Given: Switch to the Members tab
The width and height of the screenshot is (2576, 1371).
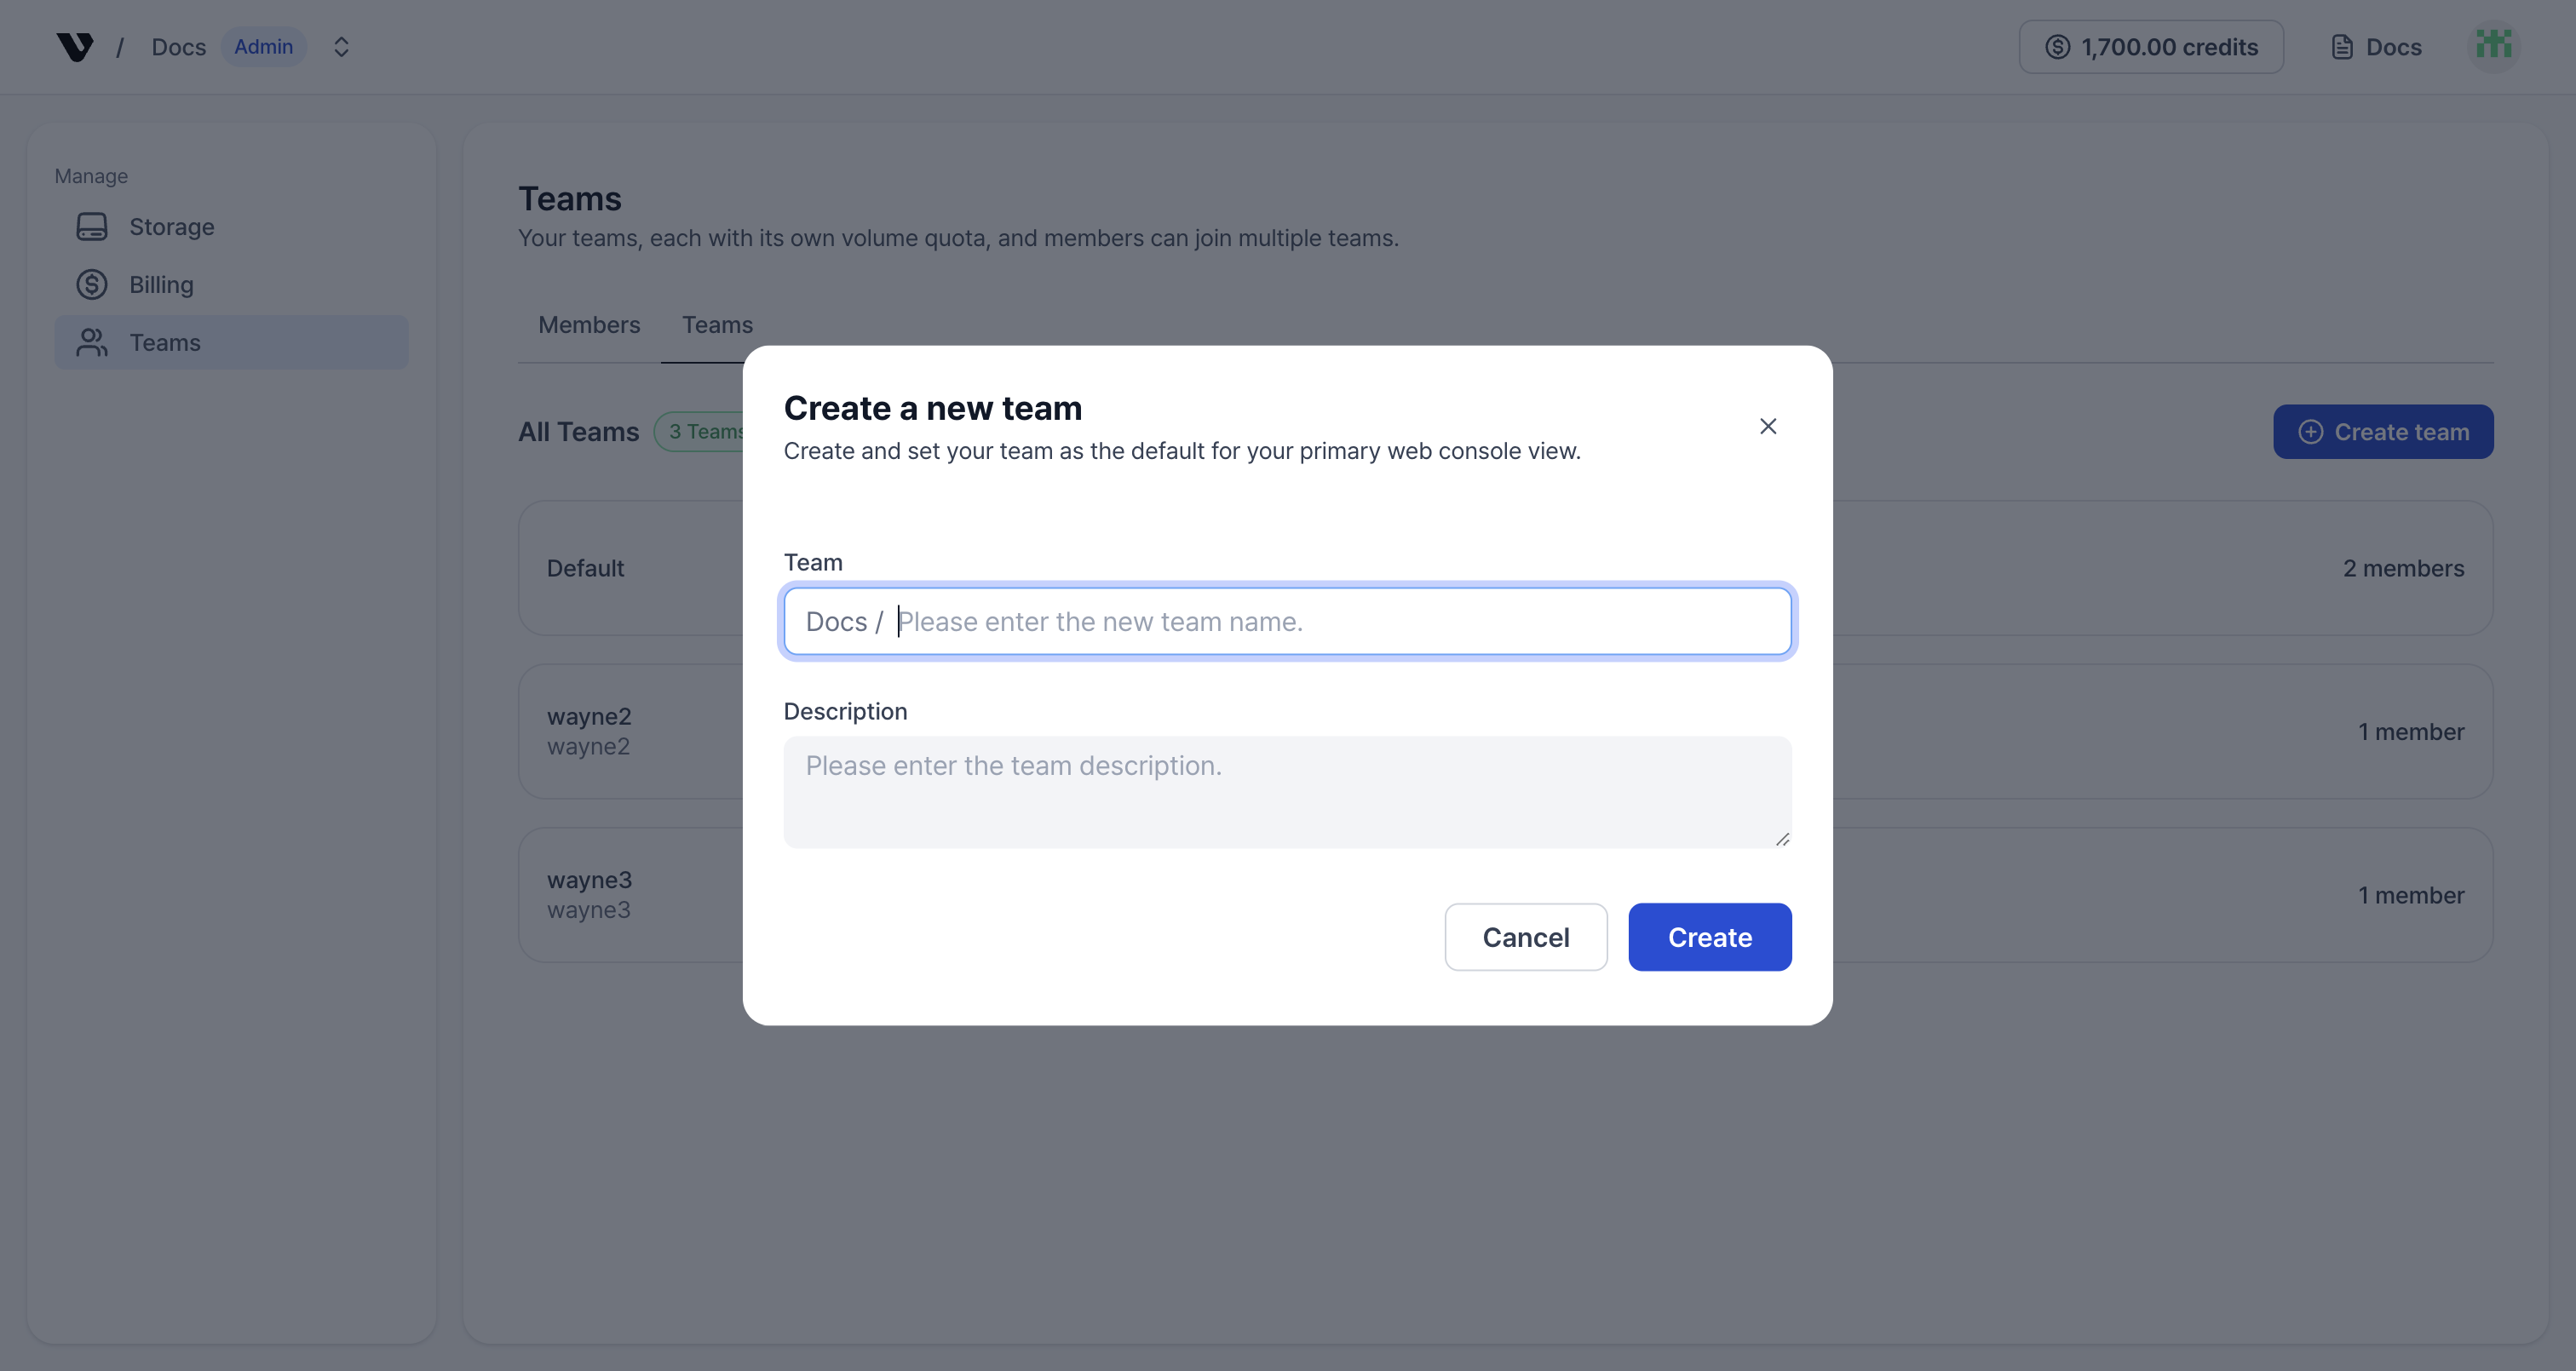Looking at the screenshot, I should click(588, 324).
